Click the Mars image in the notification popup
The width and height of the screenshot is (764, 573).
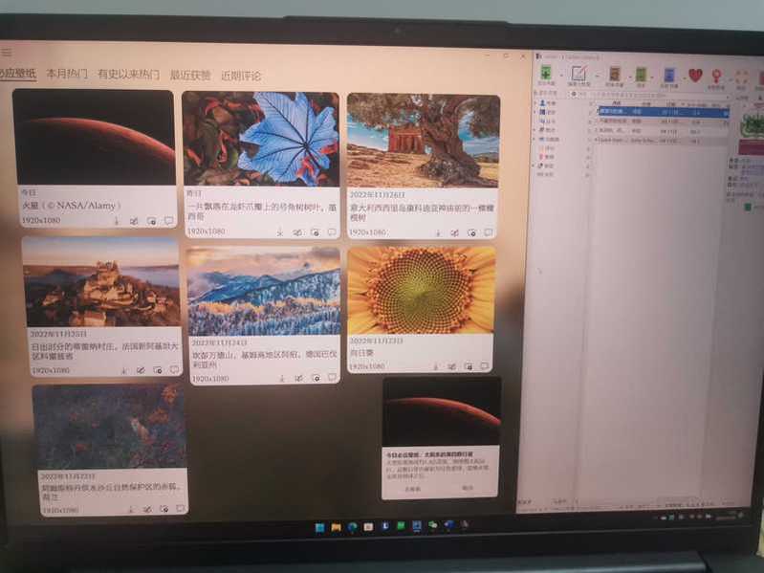pos(443,411)
